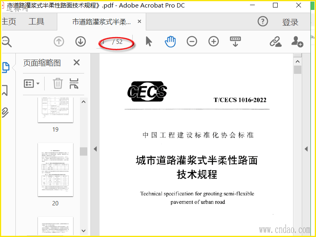Viewport: 316px width, 237px height.
Task: Click the document scroll up arrow
Action: 298,62
